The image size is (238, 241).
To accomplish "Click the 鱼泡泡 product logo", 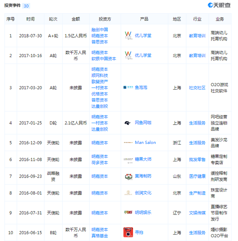I will point(128,87).
